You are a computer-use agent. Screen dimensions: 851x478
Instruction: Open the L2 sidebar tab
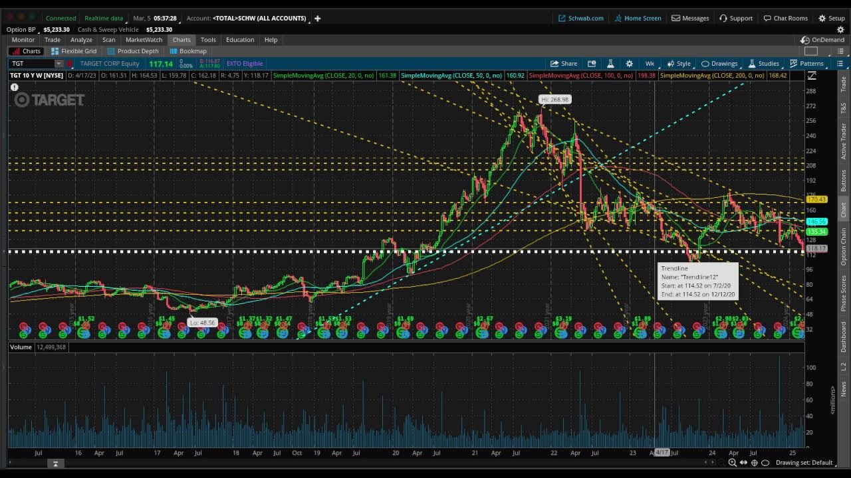pos(844,366)
